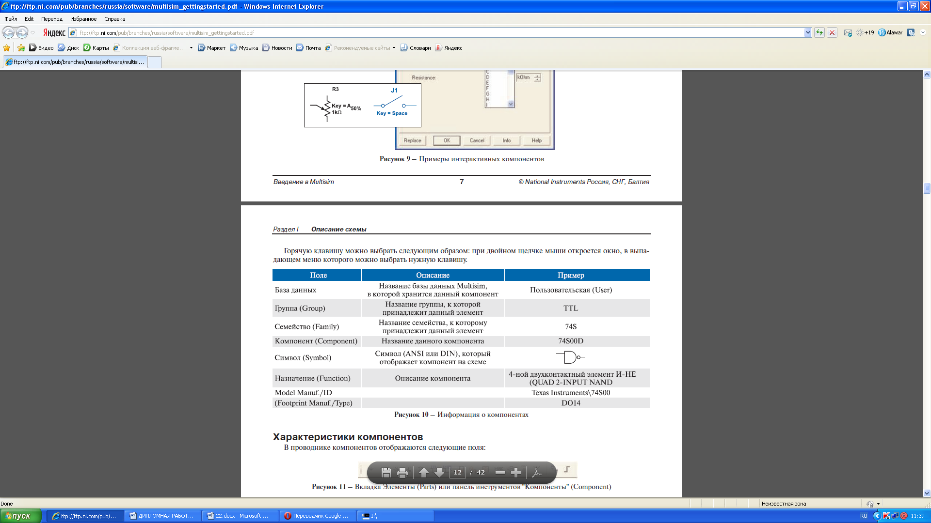Open Диск bookmark in favorites bar
931x523 pixels.
[x=68, y=47]
